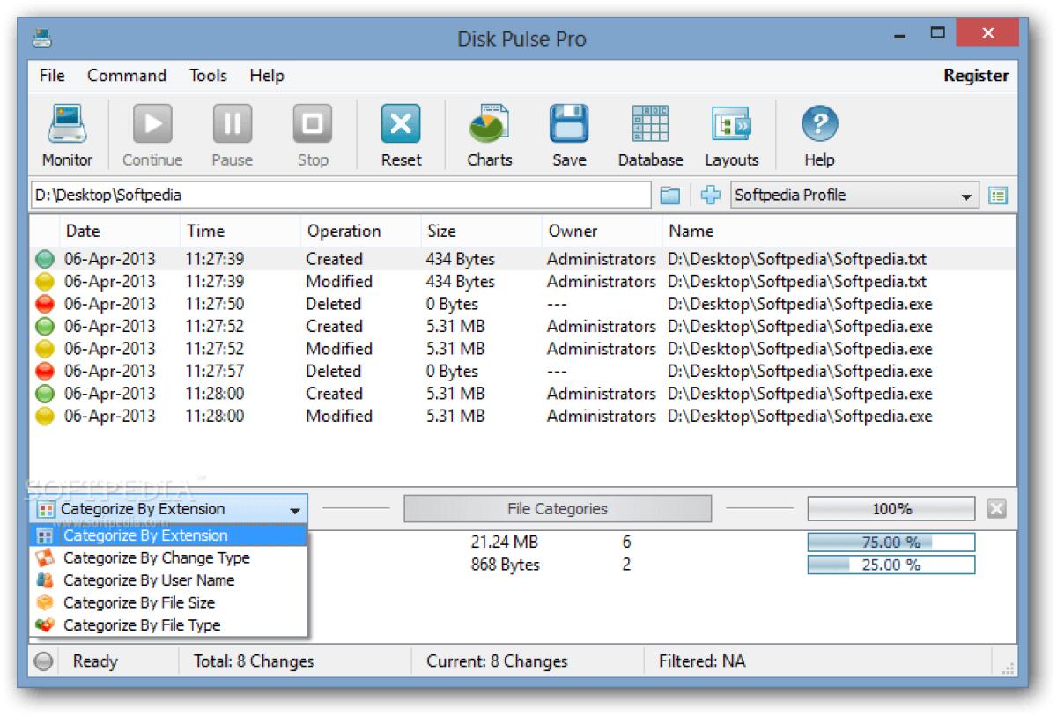
Task: Click the 75.00 % progress bar
Action: click(x=891, y=542)
